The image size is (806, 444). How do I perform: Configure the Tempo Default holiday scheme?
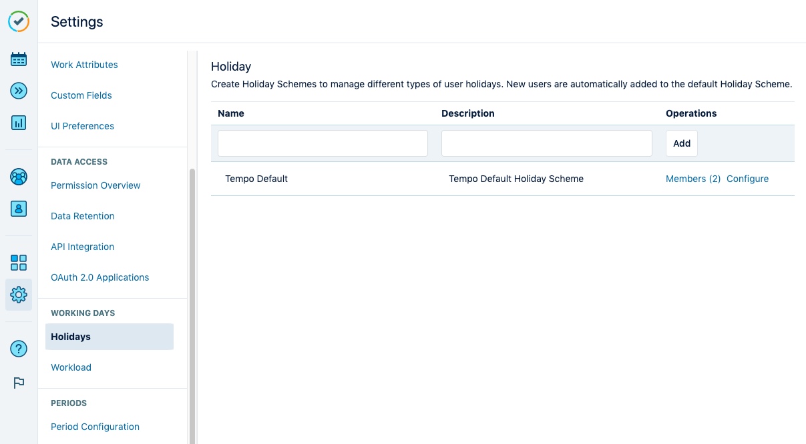point(747,179)
